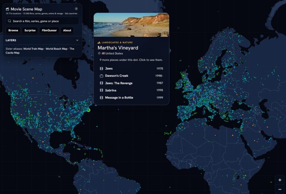Open the Browse button
Image resolution: width=286 pixels, height=194 pixels.
click(13, 30)
